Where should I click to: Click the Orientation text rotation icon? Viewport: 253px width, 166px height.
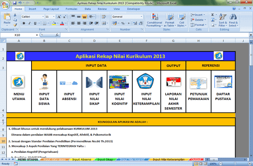92,17
